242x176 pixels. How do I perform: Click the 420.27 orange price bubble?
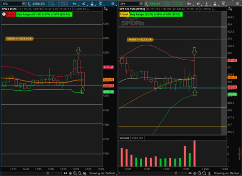pos(232,78)
